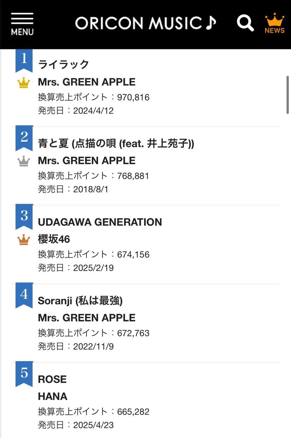
Task: Open Soranji (私は最強) song title
Action: [80, 301]
